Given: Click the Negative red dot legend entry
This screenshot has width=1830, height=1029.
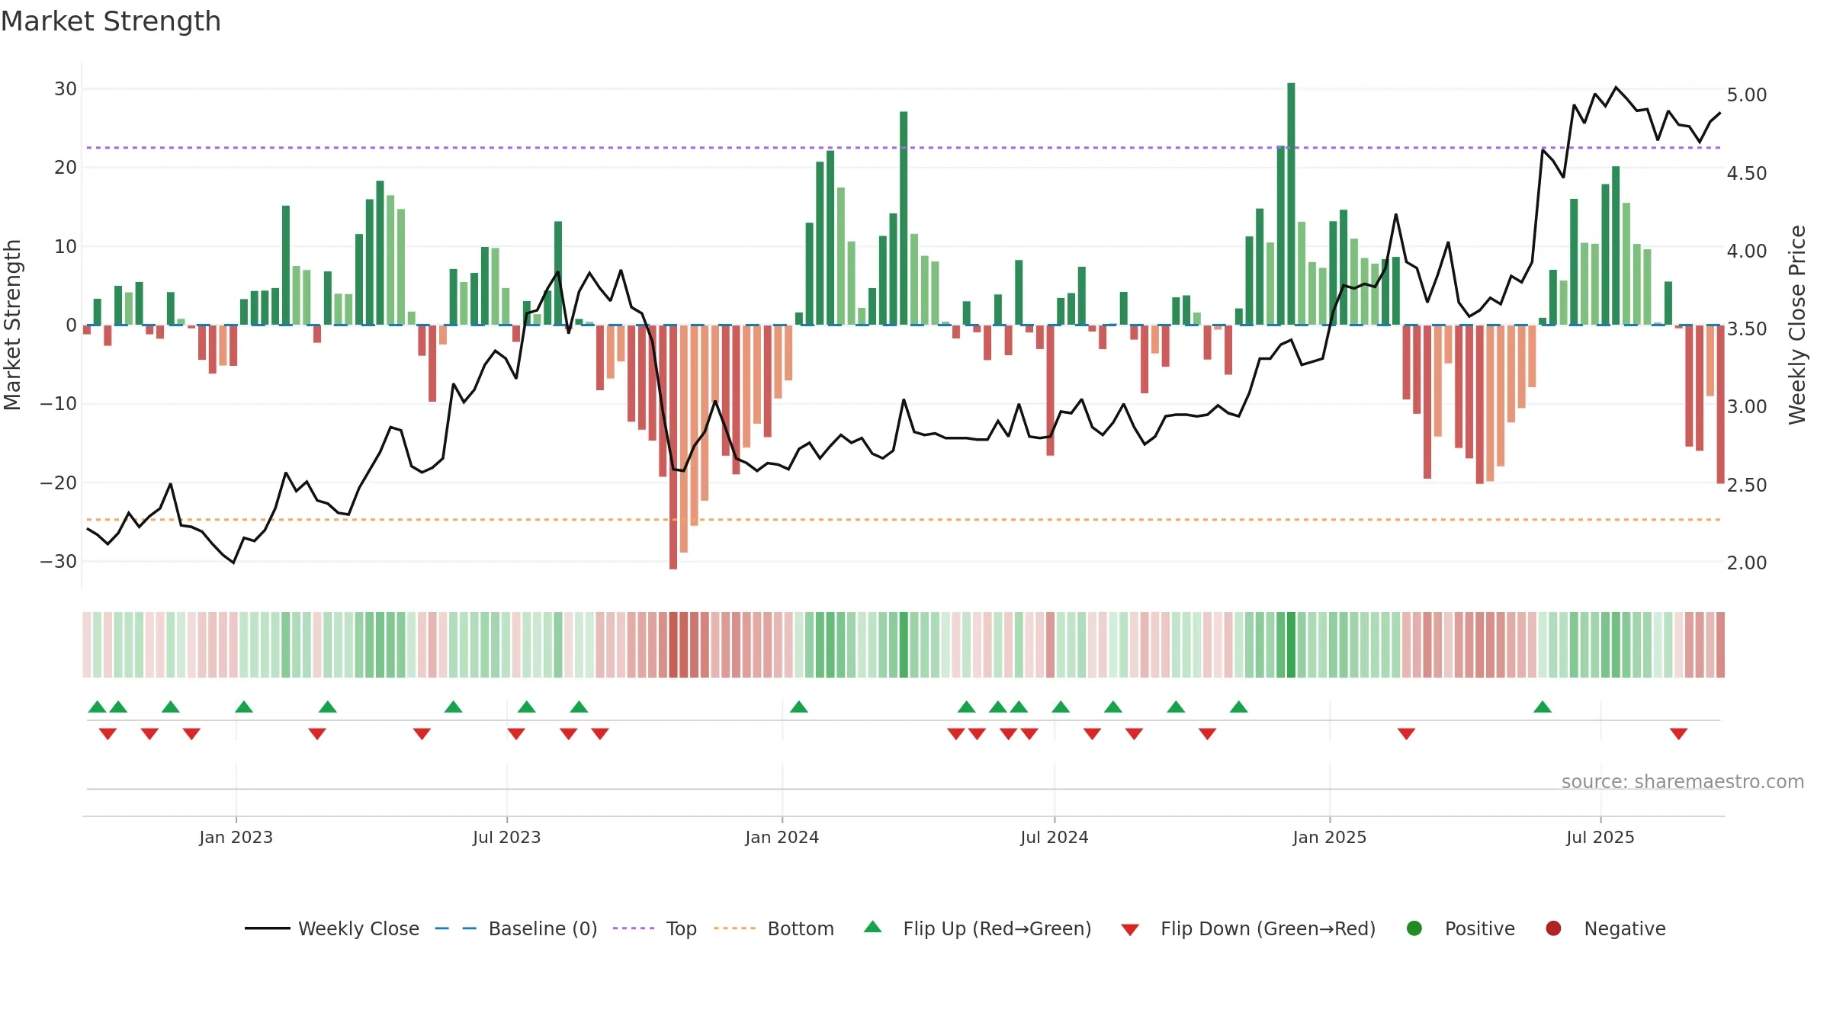Looking at the screenshot, I should click(x=1605, y=928).
